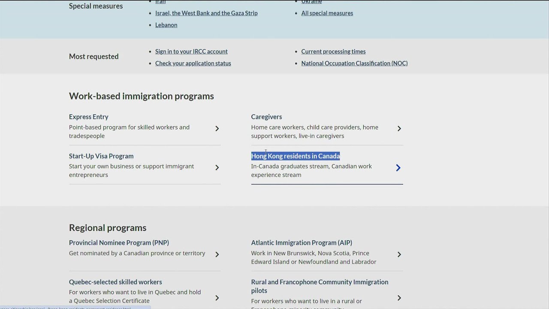Open the All special measures link
549x309 pixels.
point(327,13)
